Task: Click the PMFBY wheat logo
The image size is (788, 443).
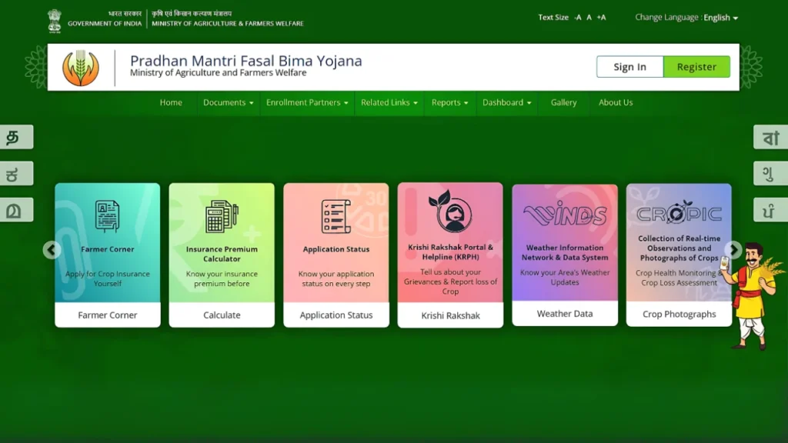Action: click(x=80, y=68)
